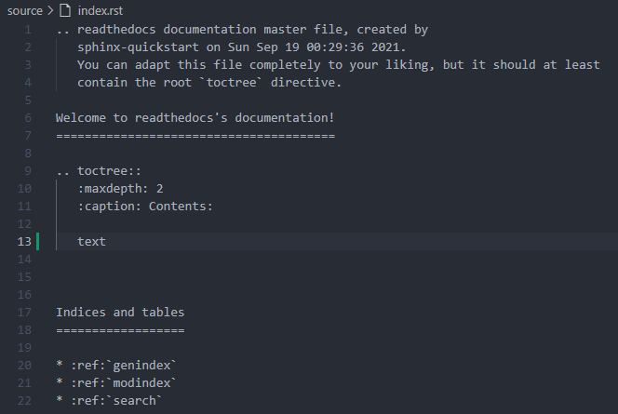618x414 pixels.
Task: Click the :maxdepth: 2 option line
Action: [121, 189]
